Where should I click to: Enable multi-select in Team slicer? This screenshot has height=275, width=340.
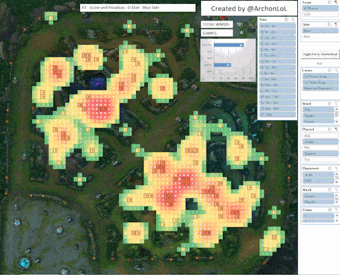click(330, 2)
